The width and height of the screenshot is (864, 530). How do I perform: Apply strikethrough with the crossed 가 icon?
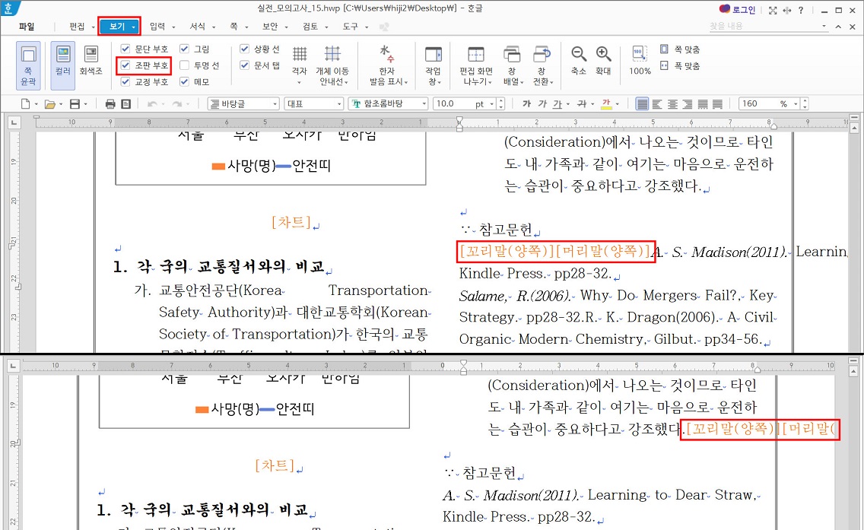[x=581, y=103]
